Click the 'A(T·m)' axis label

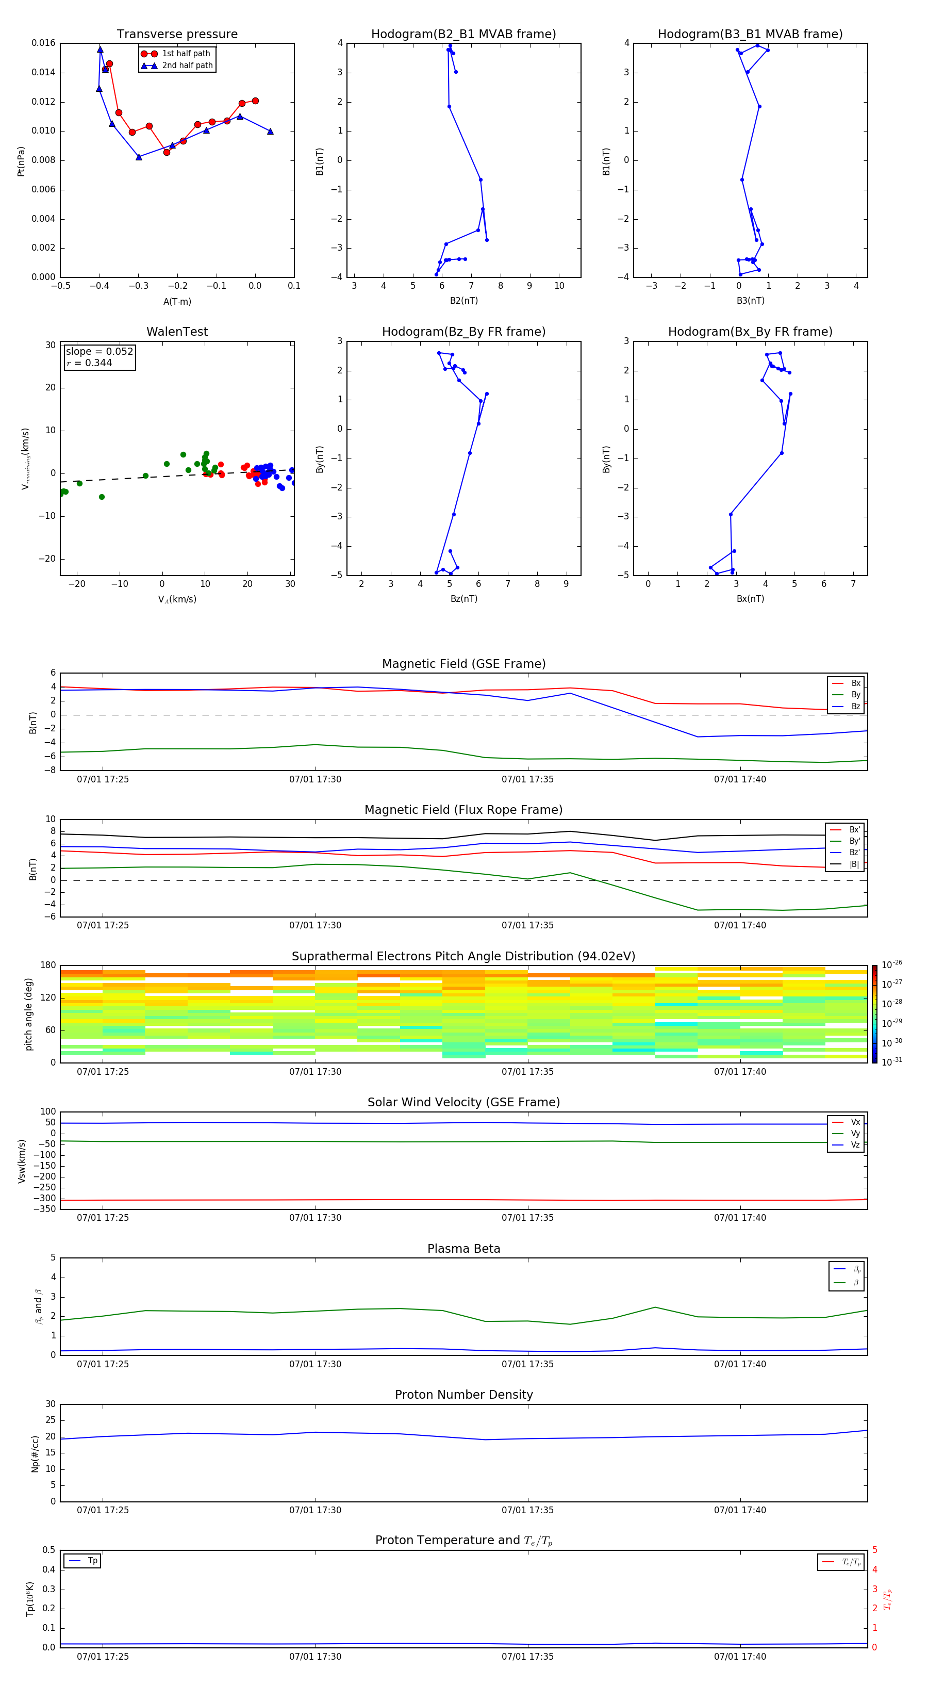click(177, 302)
